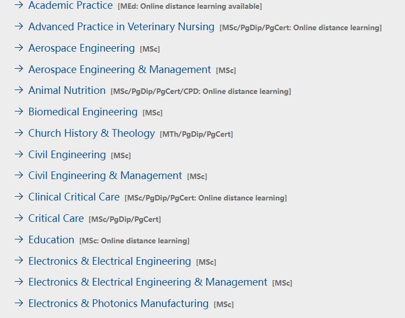Open Electronics & Electrical Engineering & Management
This screenshot has height=318, width=405.
pos(147,282)
